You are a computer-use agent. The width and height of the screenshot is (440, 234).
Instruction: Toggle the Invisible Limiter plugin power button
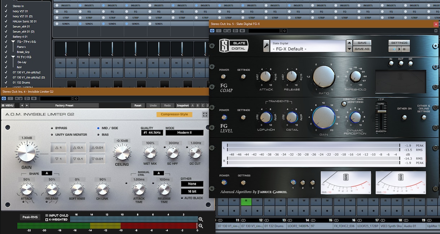pos(4,98)
